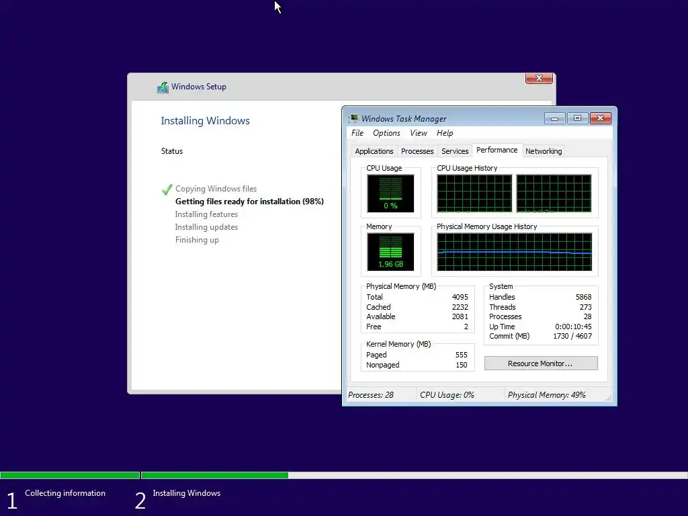This screenshot has width=688, height=516.
Task: Click the Available memory value 2081
Action: 460,316
